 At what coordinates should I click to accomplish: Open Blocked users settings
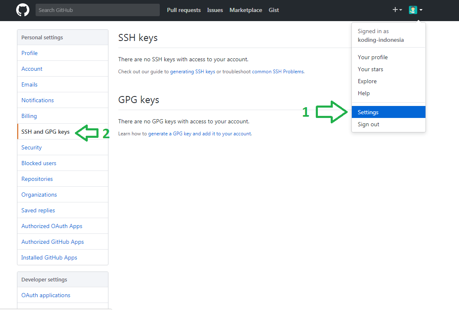point(62,163)
